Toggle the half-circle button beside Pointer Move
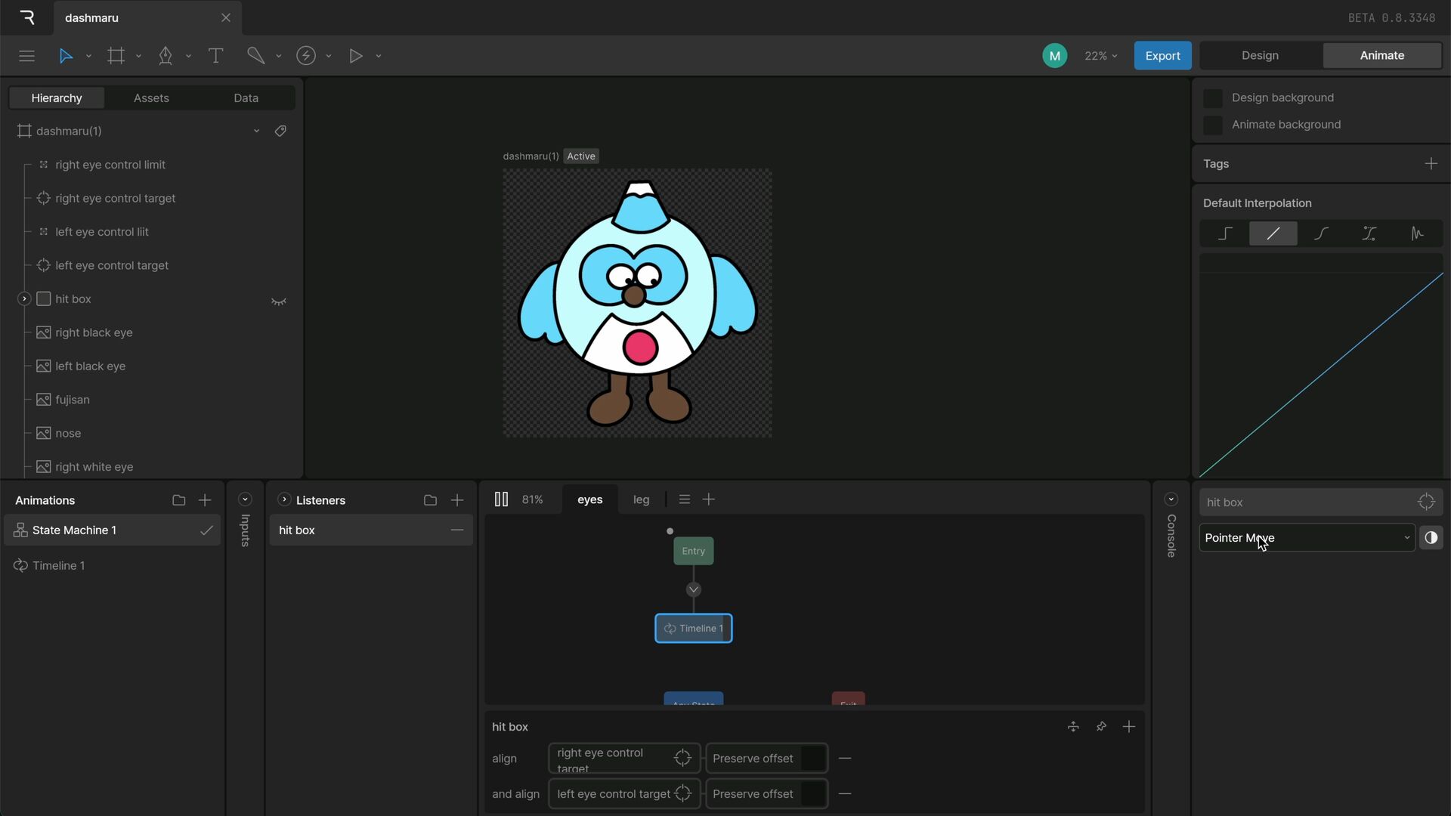The height and width of the screenshot is (816, 1451). click(x=1431, y=538)
